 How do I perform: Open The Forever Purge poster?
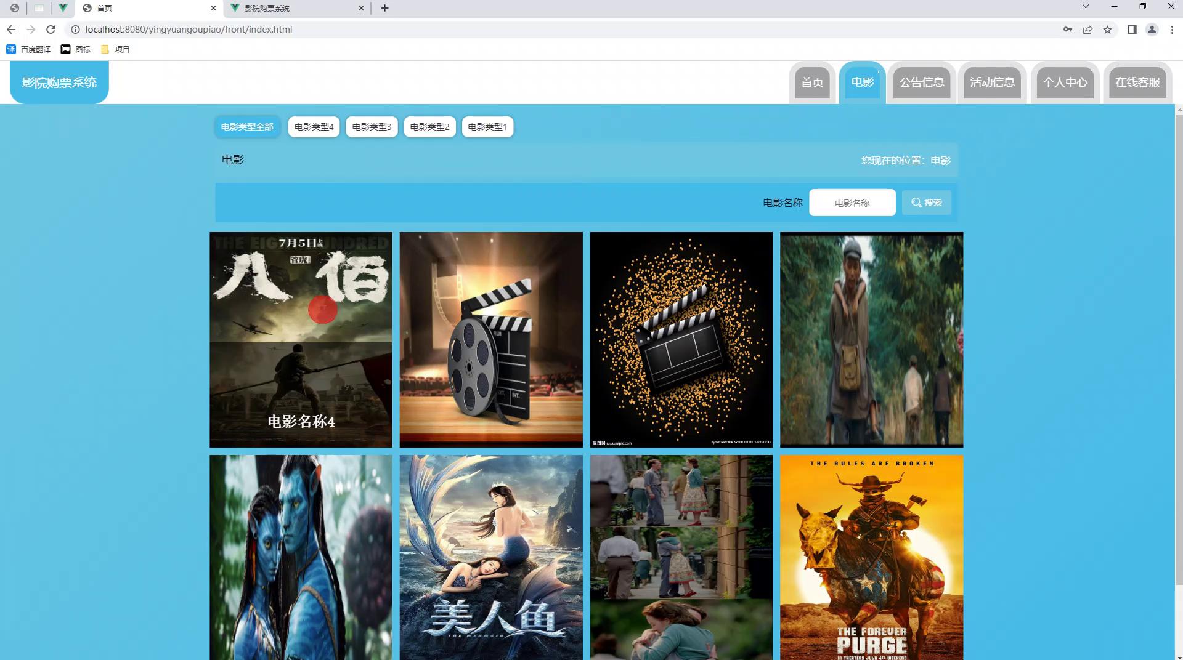tap(871, 557)
